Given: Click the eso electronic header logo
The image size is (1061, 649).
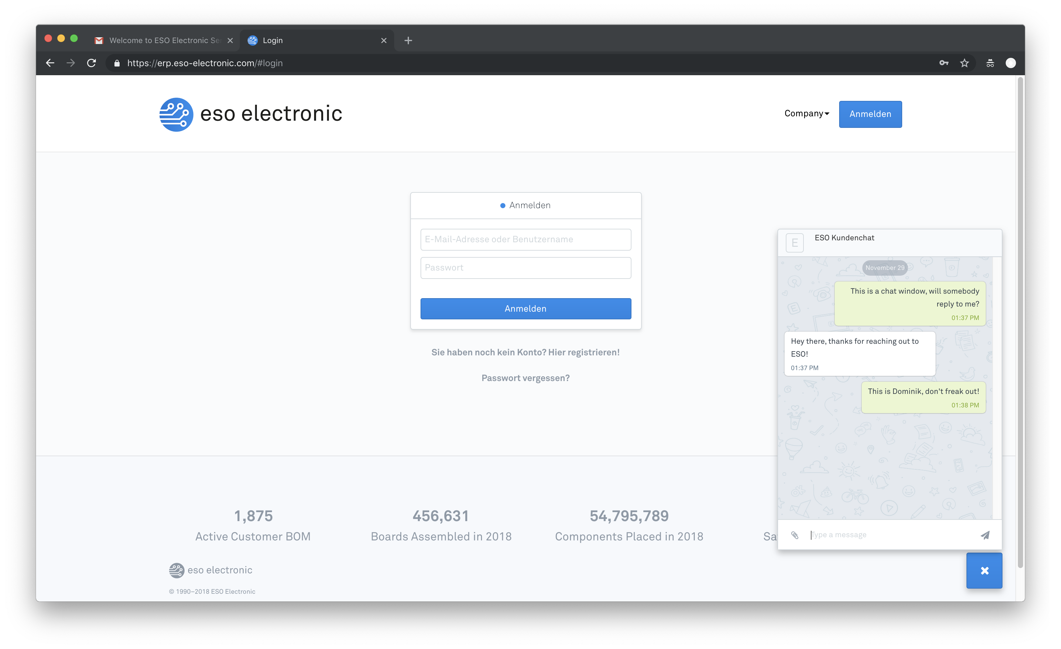Looking at the screenshot, I should click(x=250, y=114).
